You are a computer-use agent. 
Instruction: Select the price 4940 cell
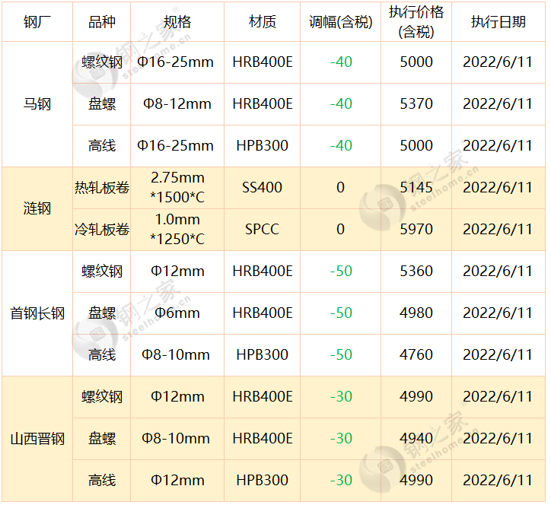click(416, 439)
